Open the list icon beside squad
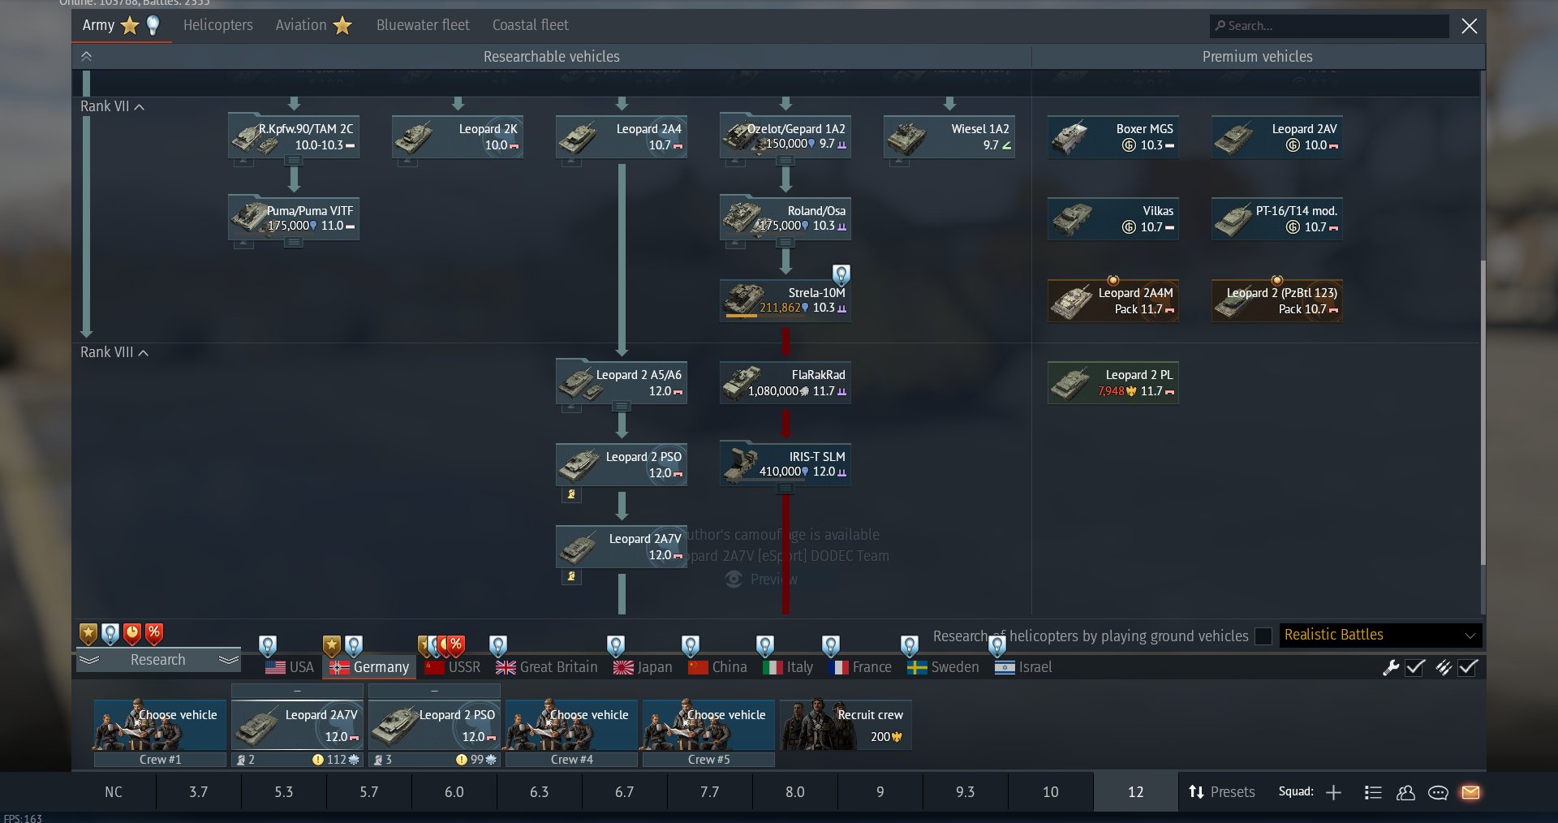This screenshot has width=1558, height=823. (x=1373, y=792)
